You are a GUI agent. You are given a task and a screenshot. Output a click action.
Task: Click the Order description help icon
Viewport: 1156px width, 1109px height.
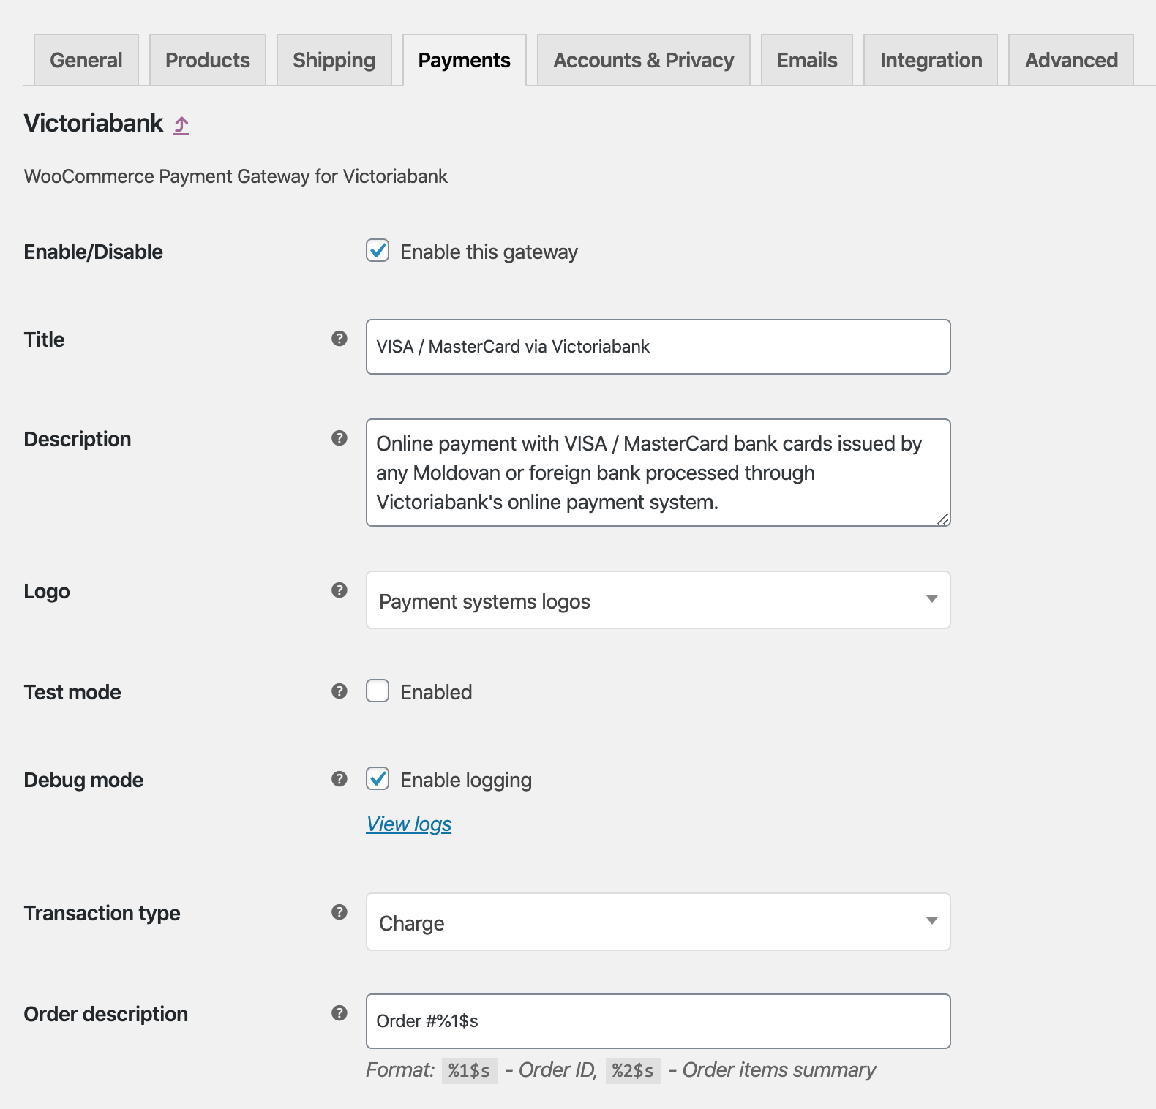click(x=339, y=1013)
